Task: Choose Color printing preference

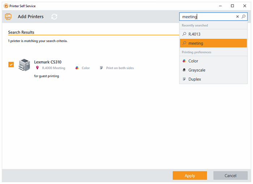Action: click(213, 61)
